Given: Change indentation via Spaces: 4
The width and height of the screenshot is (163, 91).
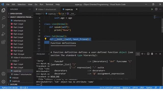Looking at the screenshot, I should tap(126, 88).
